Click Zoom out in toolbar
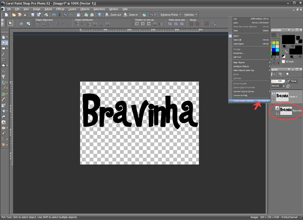The width and height of the screenshot is (303, 220). tap(113, 15)
